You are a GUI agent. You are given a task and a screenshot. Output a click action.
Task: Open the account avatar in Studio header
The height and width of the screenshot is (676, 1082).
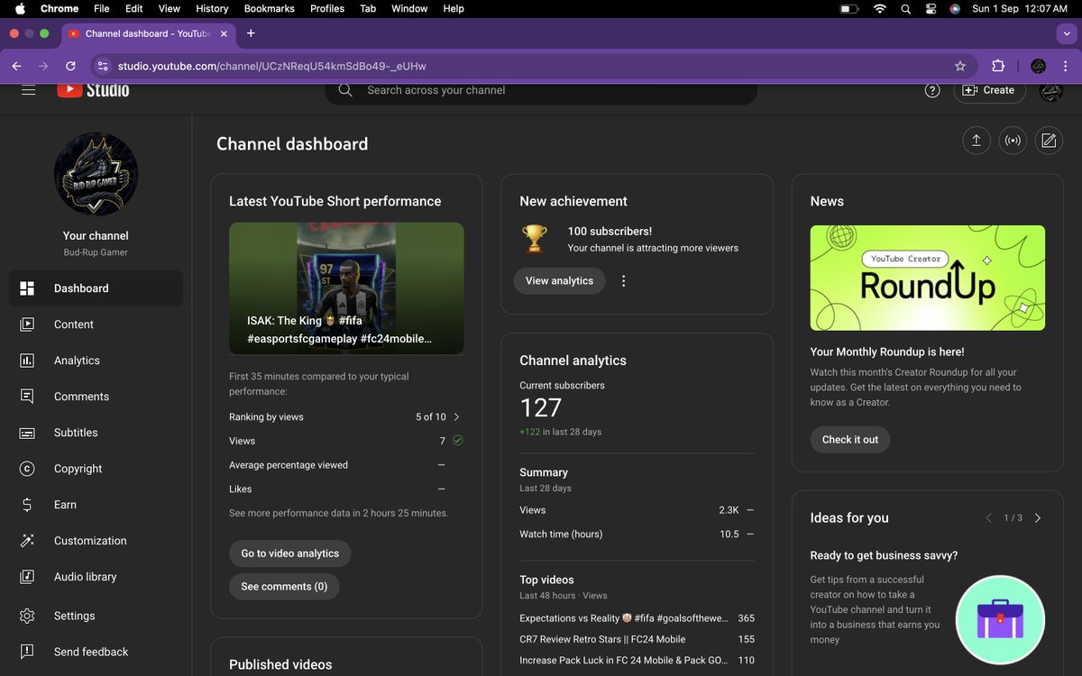pos(1051,90)
